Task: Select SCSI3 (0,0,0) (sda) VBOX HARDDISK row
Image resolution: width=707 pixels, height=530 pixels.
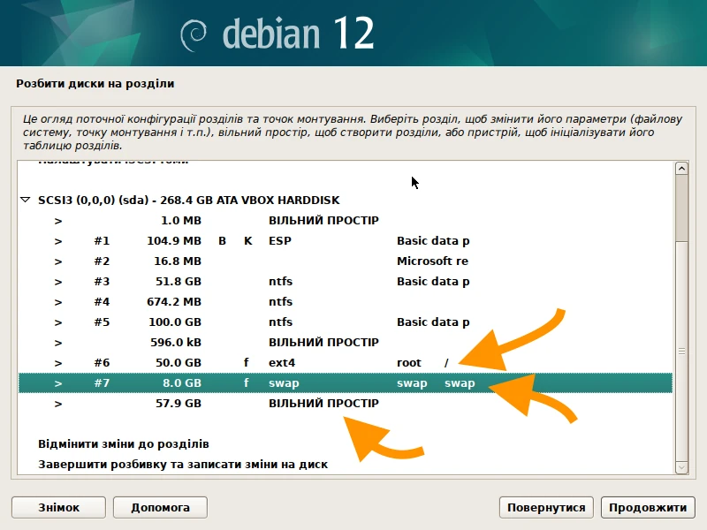Action: [x=346, y=201]
